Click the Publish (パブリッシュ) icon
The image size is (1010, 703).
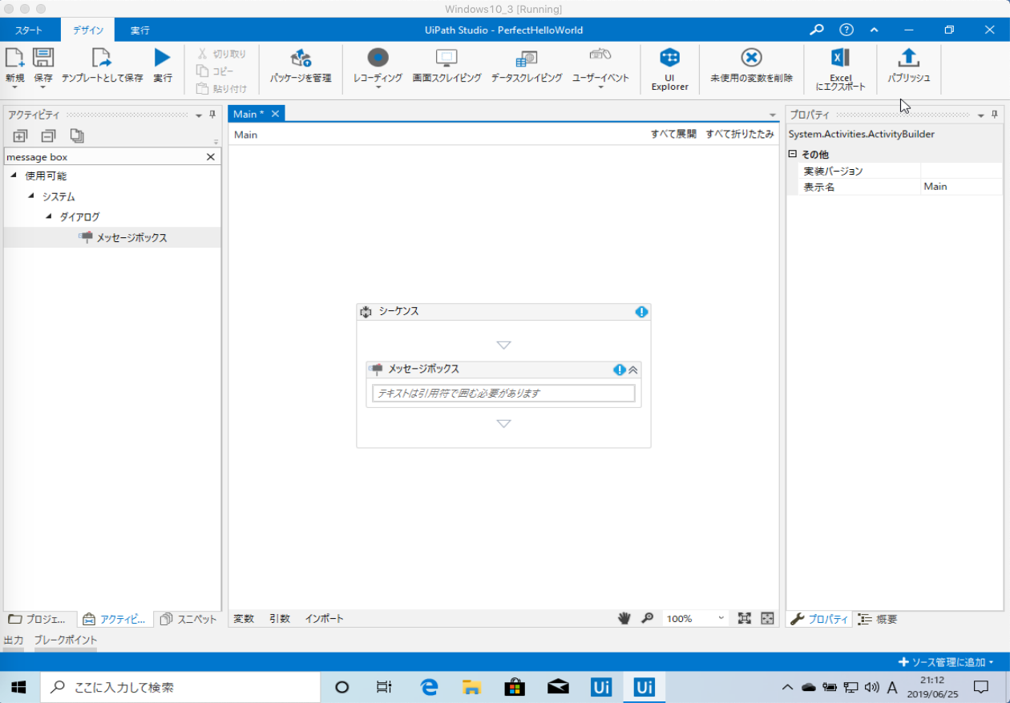coord(908,59)
